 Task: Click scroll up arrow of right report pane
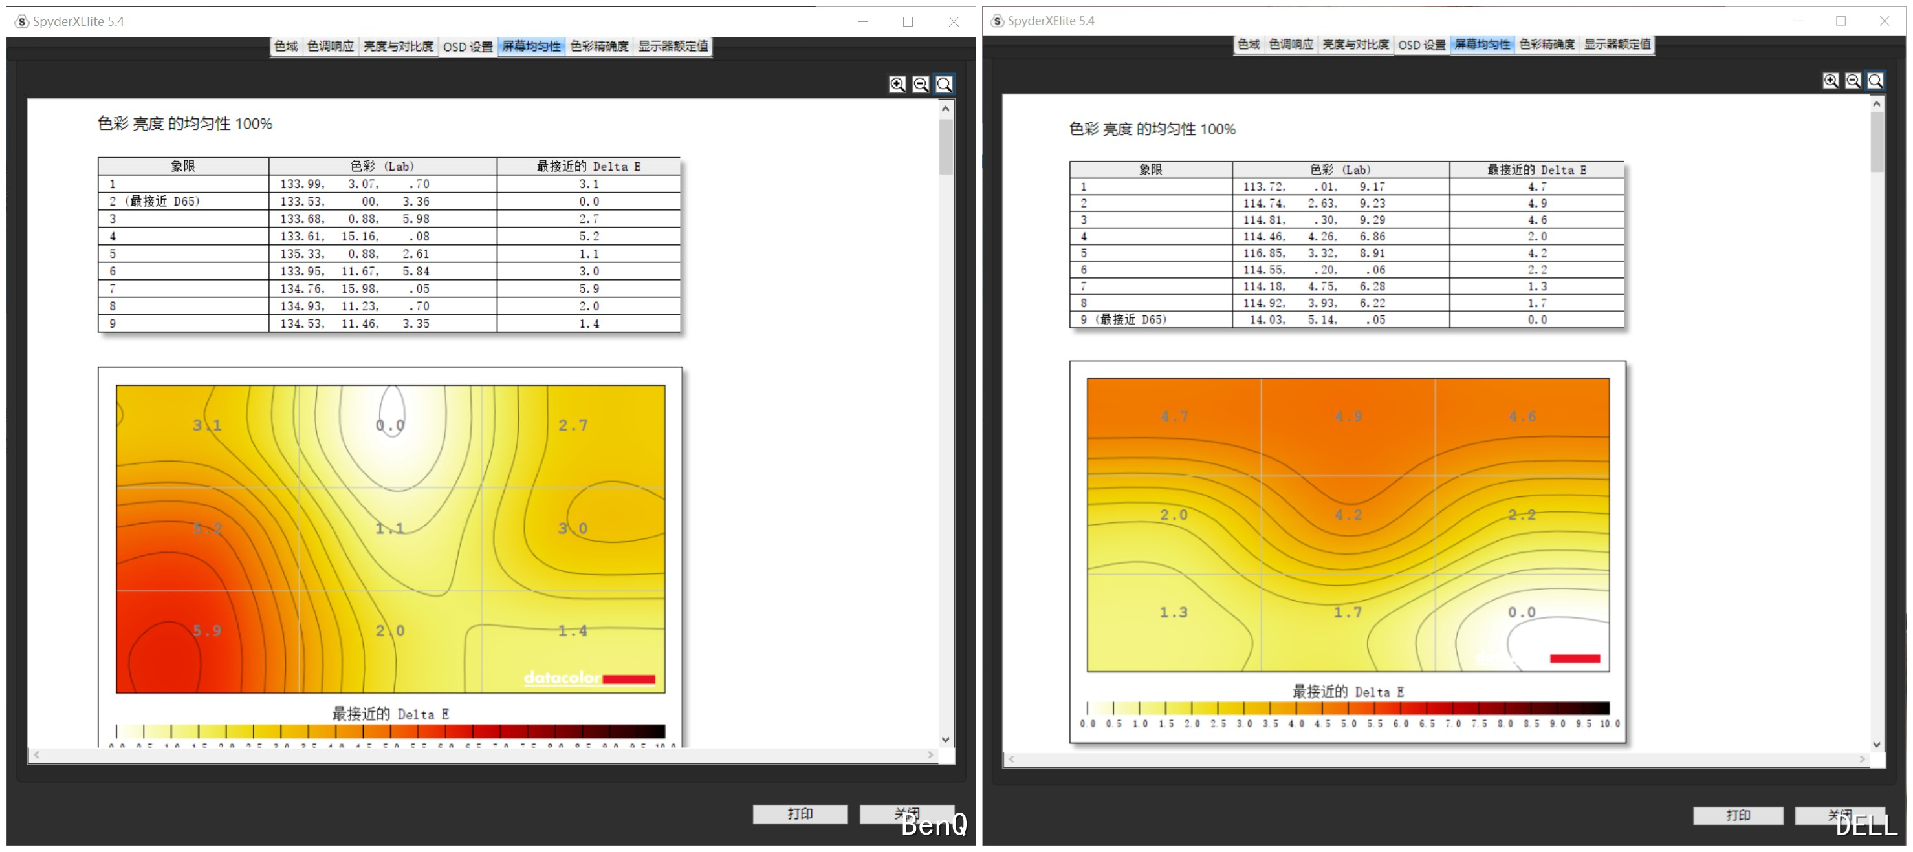coord(1877,105)
